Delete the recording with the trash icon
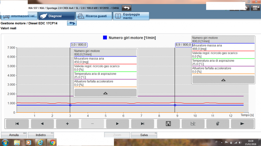Viewport: 261px width, 146px height. pyautogui.click(x=218, y=124)
